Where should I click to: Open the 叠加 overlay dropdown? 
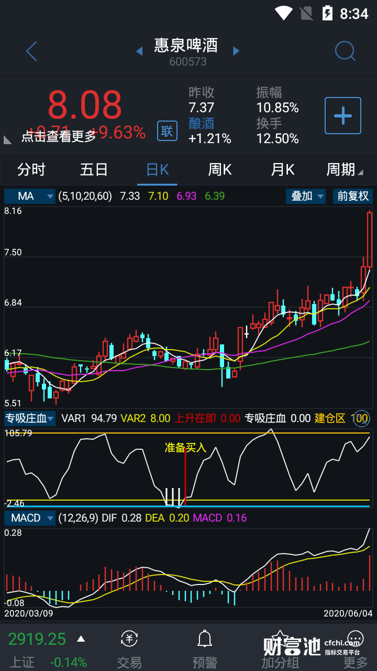tap(306, 196)
